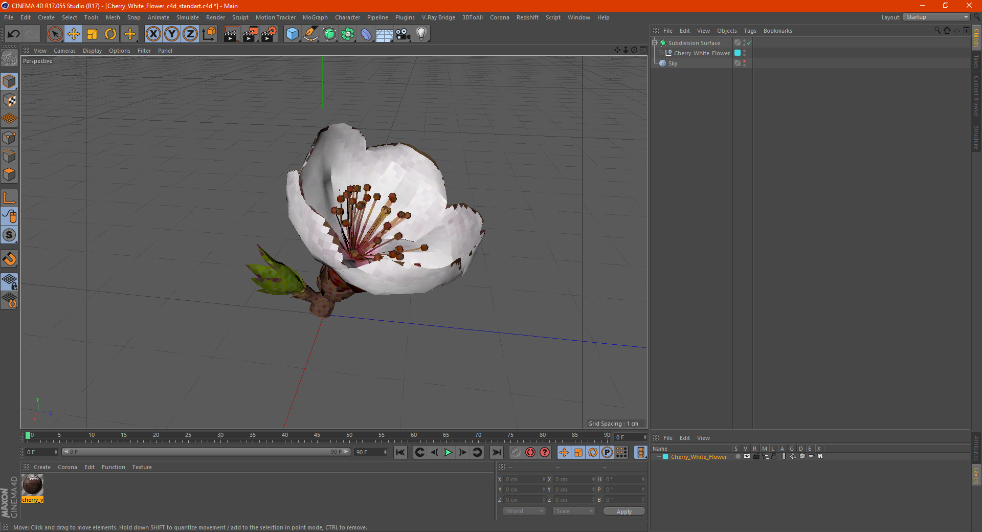The width and height of the screenshot is (982, 532).
Task: Add a floor environment object
Action: [385, 34]
